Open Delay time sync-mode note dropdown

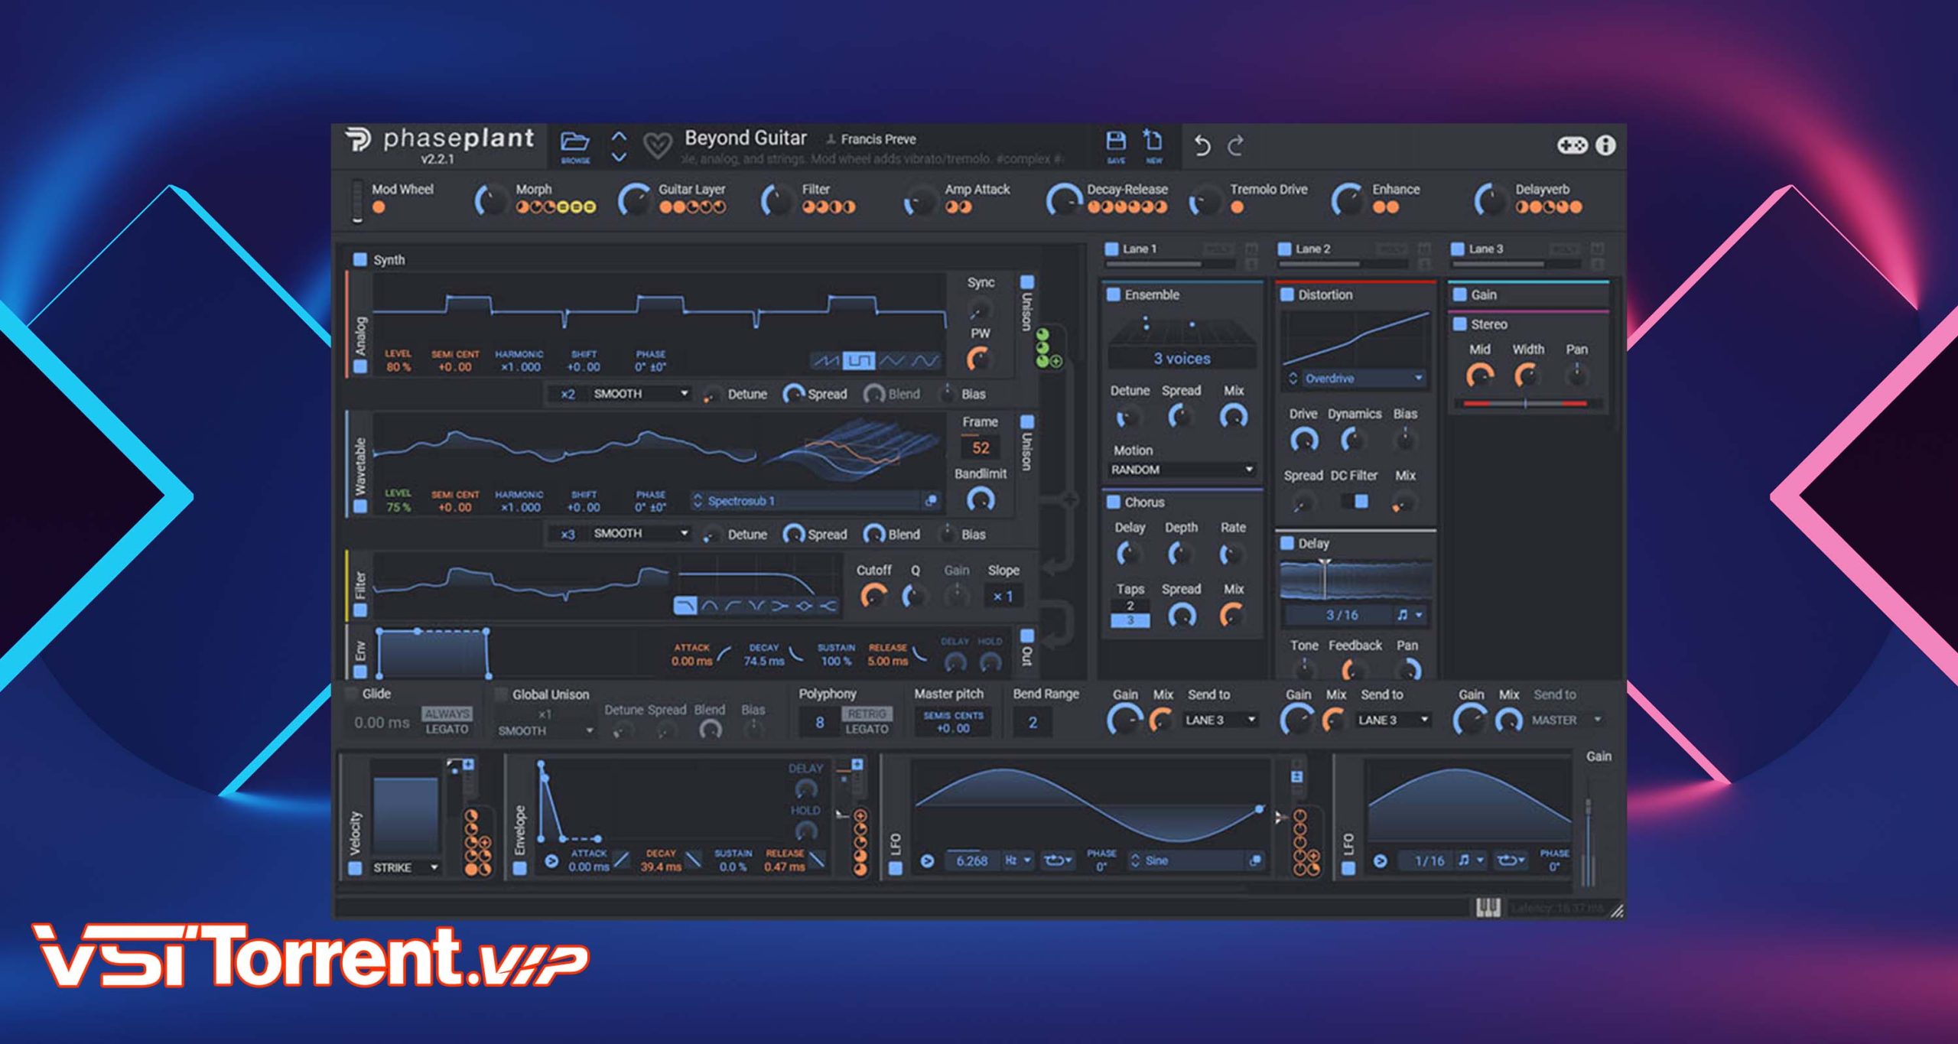(x=1410, y=615)
